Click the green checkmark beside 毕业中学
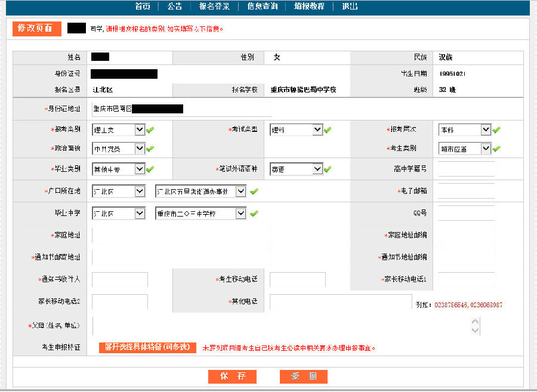The image size is (537, 392). [x=255, y=213]
